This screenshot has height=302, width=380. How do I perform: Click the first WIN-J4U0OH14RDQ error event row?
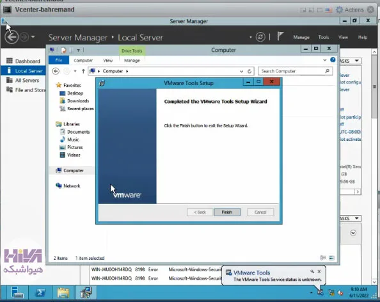(x=156, y=269)
